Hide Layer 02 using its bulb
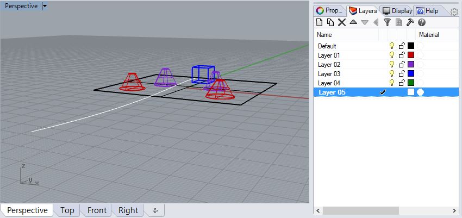The height and width of the screenshot is (218, 462). point(392,64)
